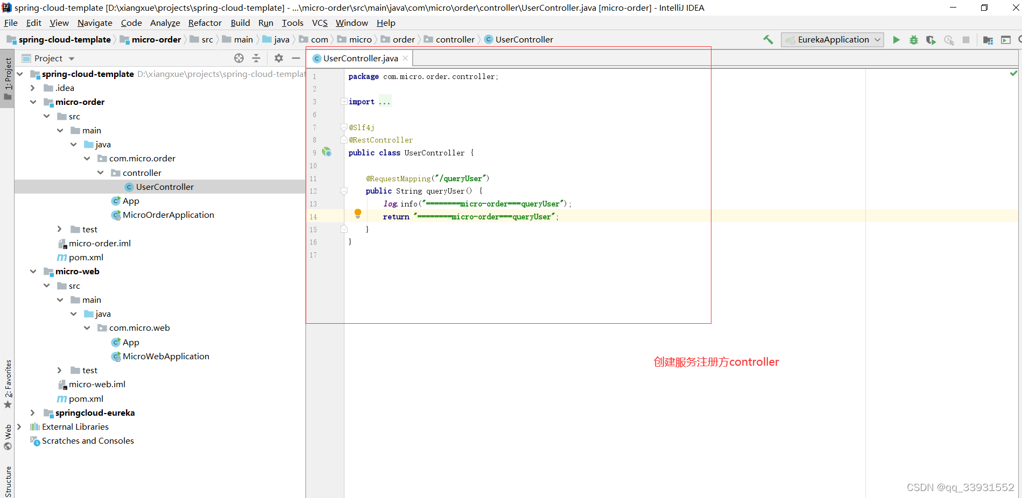Start debugging with the green bug icon
The width and height of the screenshot is (1022, 498).
[913, 40]
